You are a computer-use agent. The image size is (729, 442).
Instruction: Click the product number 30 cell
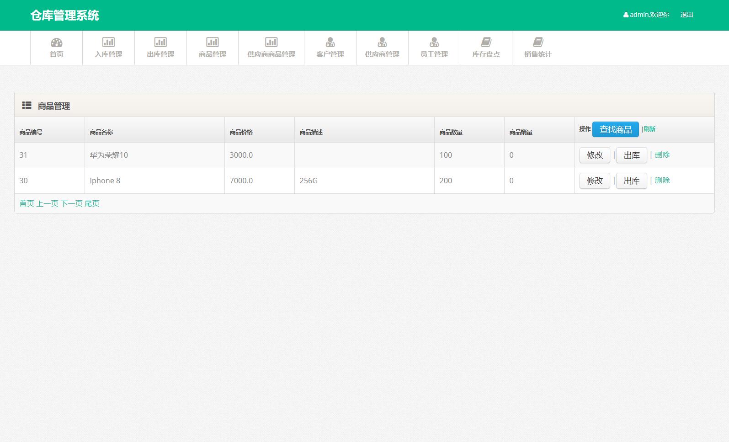click(49, 181)
